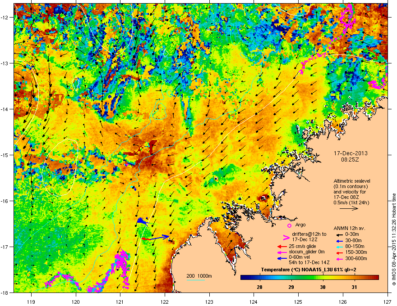Click the 0.5m/s velocity scale arrow

(349, 208)
